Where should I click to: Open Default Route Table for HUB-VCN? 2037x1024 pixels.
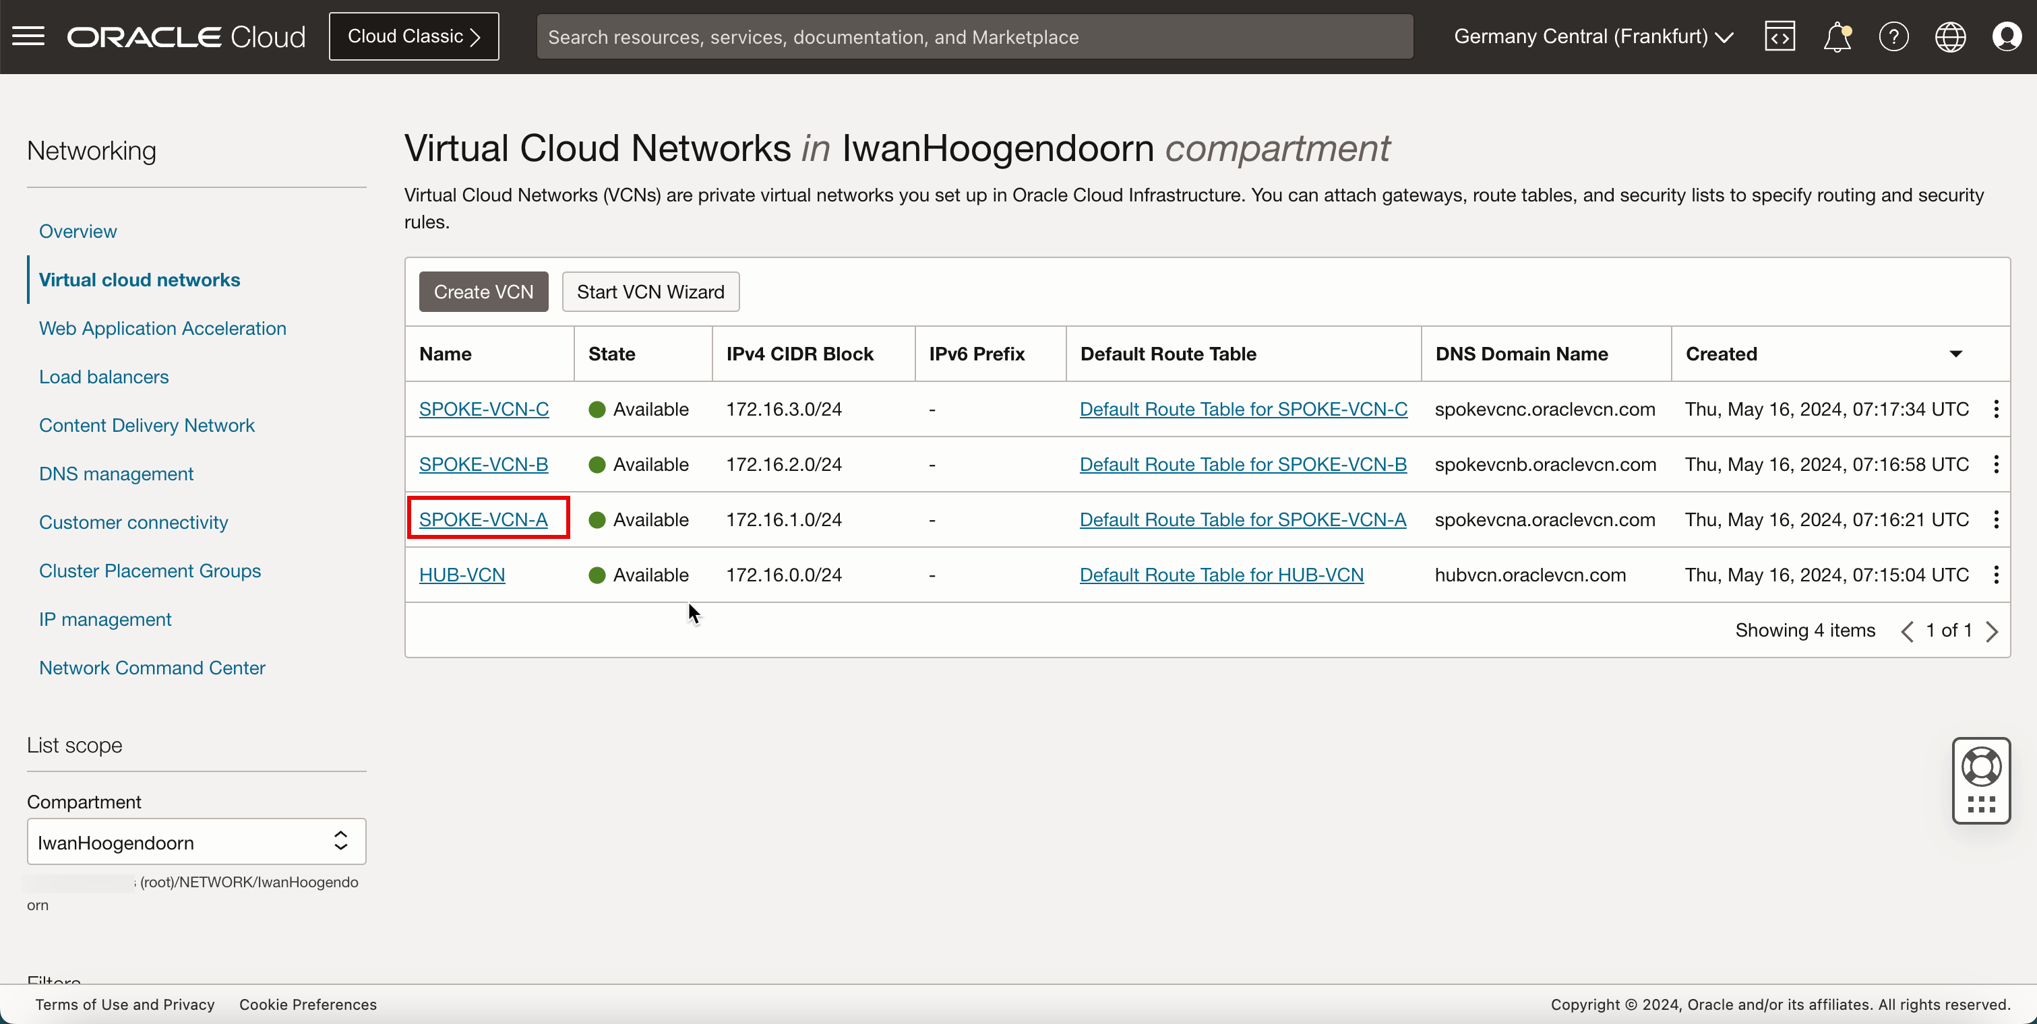[x=1221, y=575]
